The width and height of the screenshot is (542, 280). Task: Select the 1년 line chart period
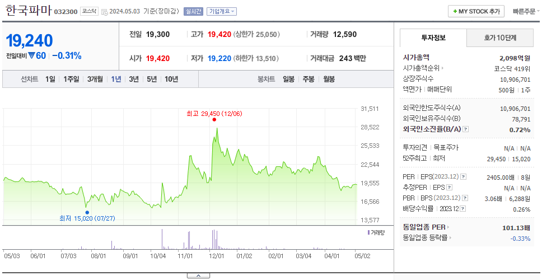click(116, 79)
